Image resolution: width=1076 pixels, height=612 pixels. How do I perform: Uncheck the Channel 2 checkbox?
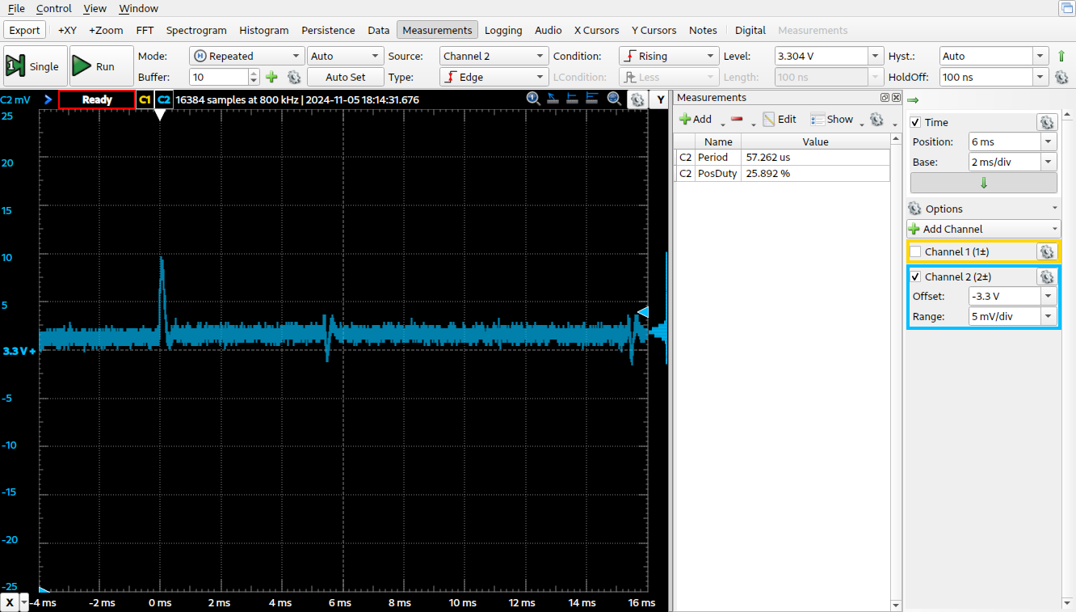click(915, 276)
